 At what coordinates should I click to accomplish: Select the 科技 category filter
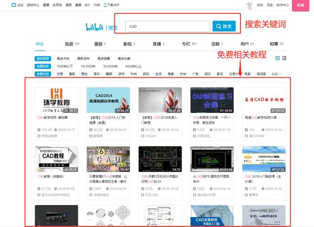(133, 74)
